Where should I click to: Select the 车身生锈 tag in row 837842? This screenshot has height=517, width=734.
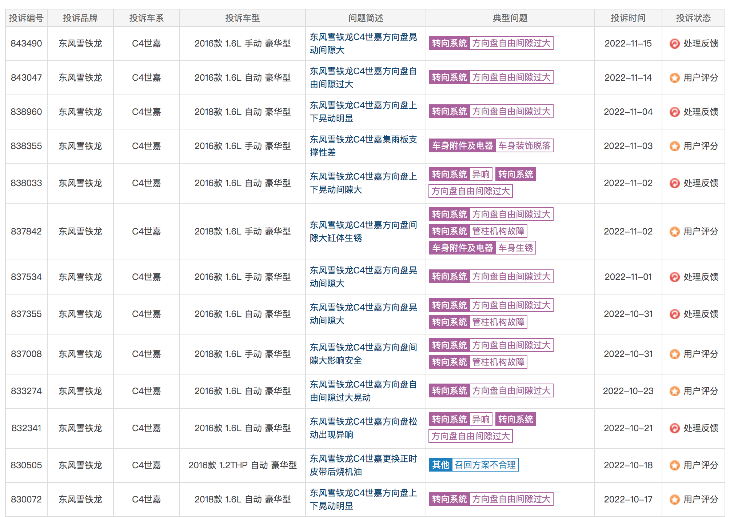(515, 248)
